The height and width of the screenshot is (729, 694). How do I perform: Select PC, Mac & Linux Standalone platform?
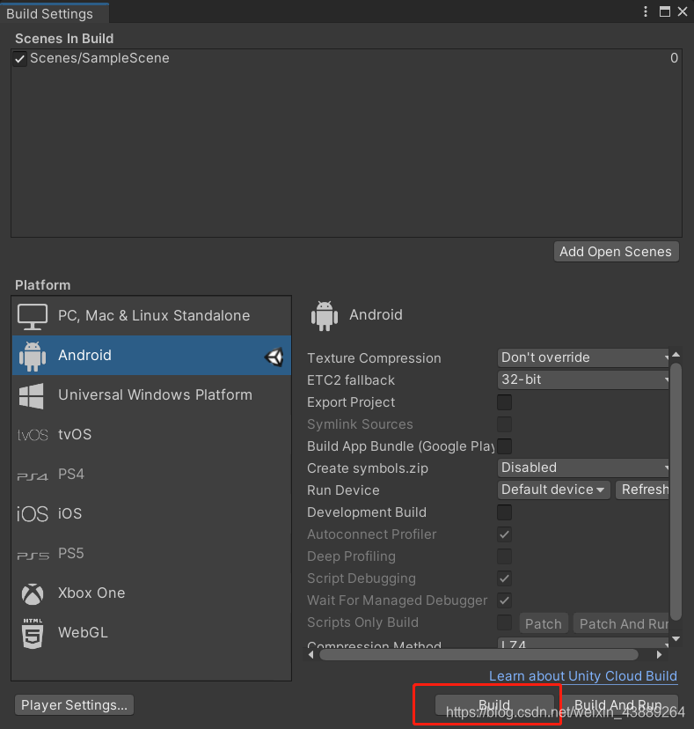[151, 316]
